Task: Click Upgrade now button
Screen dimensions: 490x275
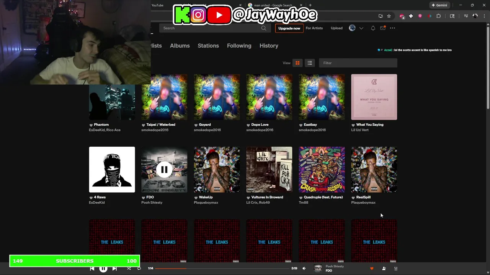Action: [289, 28]
